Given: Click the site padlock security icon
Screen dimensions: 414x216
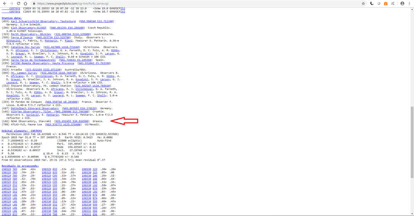Looking at the screenshot, I should point(34,3).
